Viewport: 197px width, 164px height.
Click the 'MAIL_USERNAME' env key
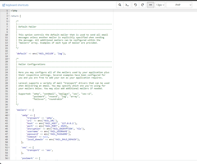(59, 131)
